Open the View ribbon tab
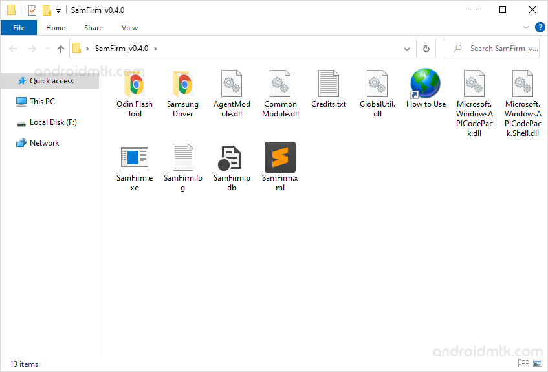The width and height of the screenshot is (548, 372). pos(129,28)
